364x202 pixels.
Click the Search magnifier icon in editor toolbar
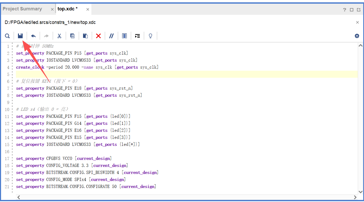point(7,36)
